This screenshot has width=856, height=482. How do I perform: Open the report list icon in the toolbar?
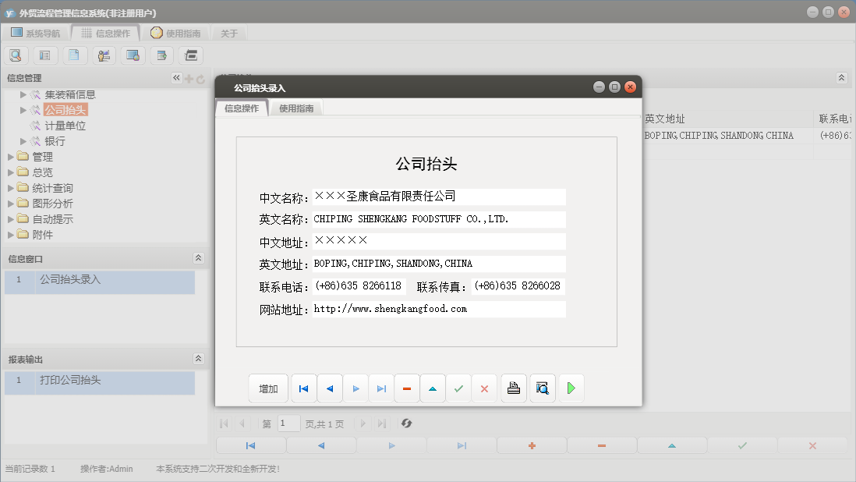coord(44,55)
